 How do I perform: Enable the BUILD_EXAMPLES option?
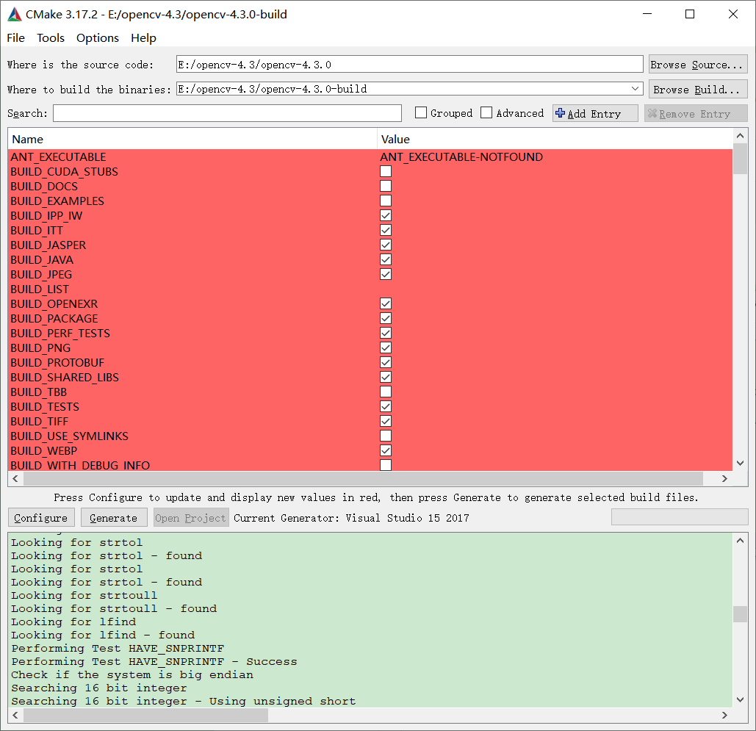386,201
